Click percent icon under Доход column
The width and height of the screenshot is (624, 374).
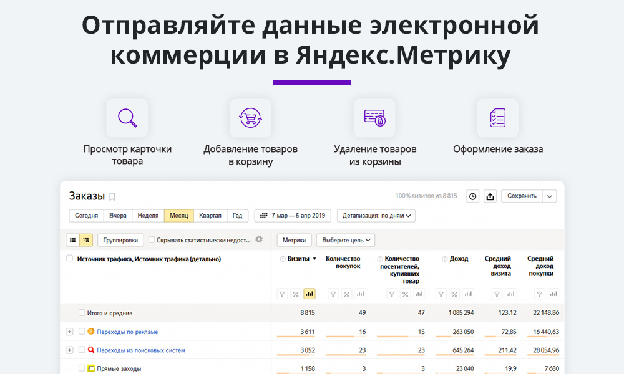[x=454, y=294]
